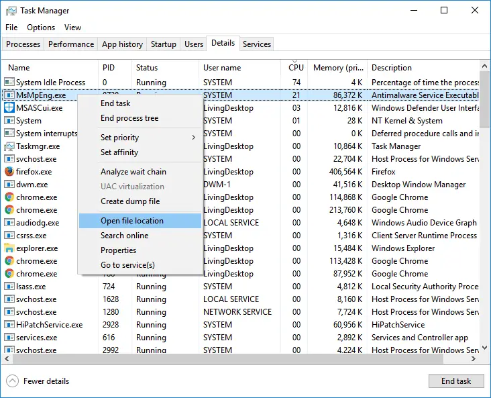The height and width of the screenshot is (398, 491).
Task: Switch to the Performance tab
Action: (71, 44)
